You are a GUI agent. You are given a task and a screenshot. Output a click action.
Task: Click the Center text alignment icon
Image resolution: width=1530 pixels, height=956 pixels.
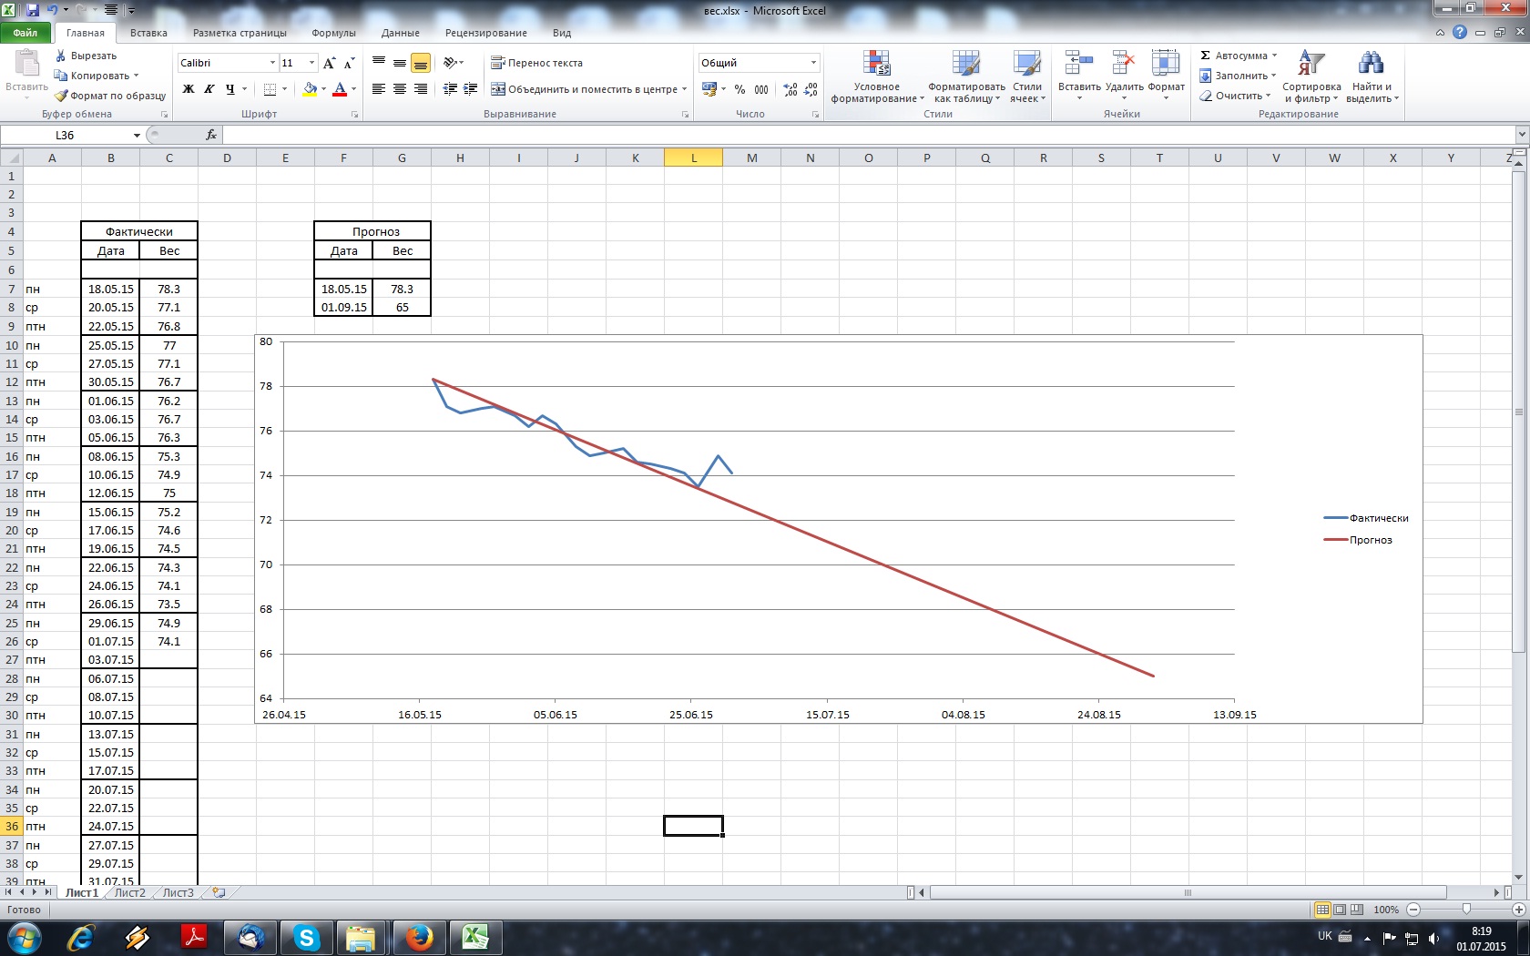400,89
